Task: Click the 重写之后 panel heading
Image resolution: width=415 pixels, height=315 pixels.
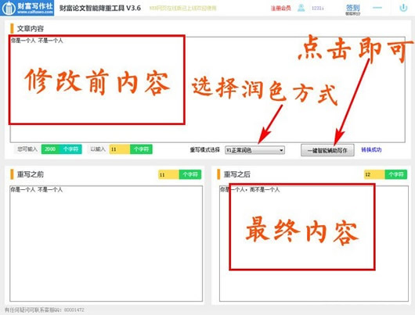Action: click(237, 174)
